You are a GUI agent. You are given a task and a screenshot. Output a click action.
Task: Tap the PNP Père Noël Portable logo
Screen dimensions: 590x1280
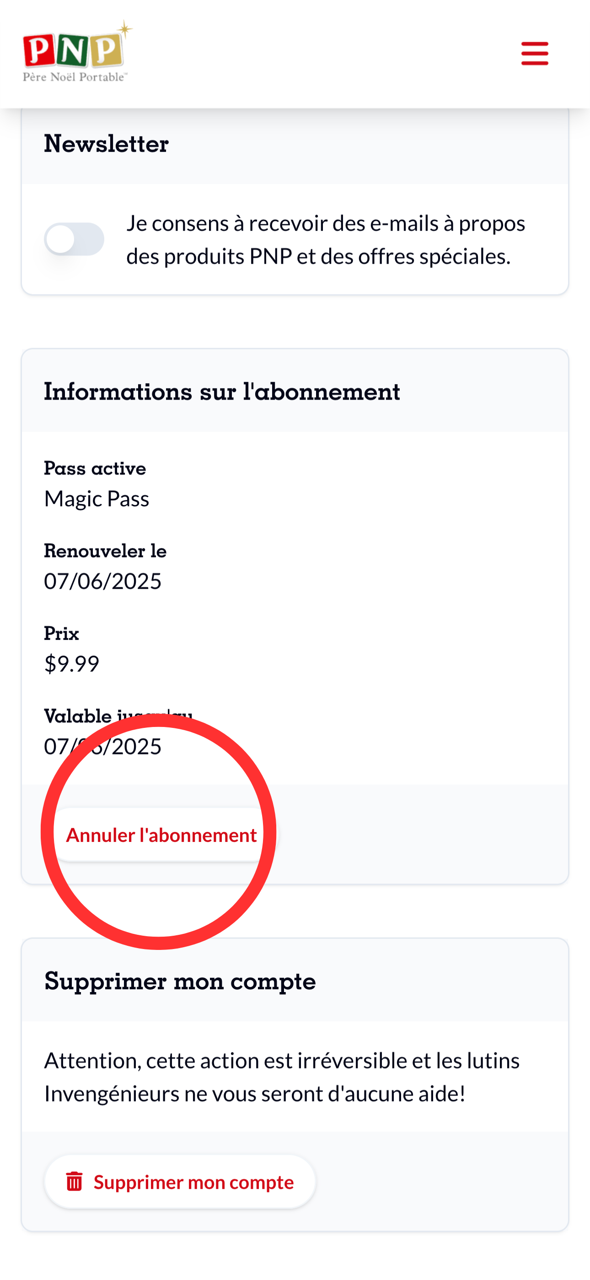(x=77, y=51)
